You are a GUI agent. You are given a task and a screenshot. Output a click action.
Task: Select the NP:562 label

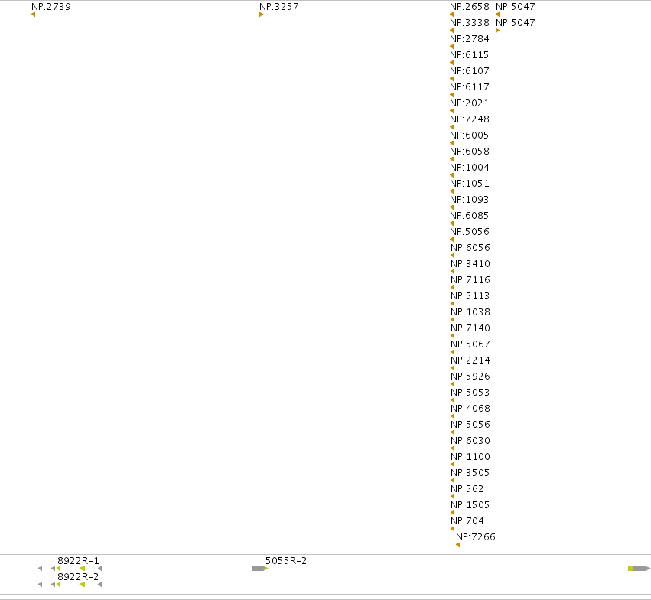point(467,489)
